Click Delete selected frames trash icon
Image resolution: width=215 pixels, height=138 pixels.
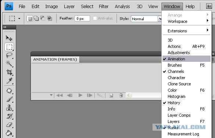pos(121,95)
